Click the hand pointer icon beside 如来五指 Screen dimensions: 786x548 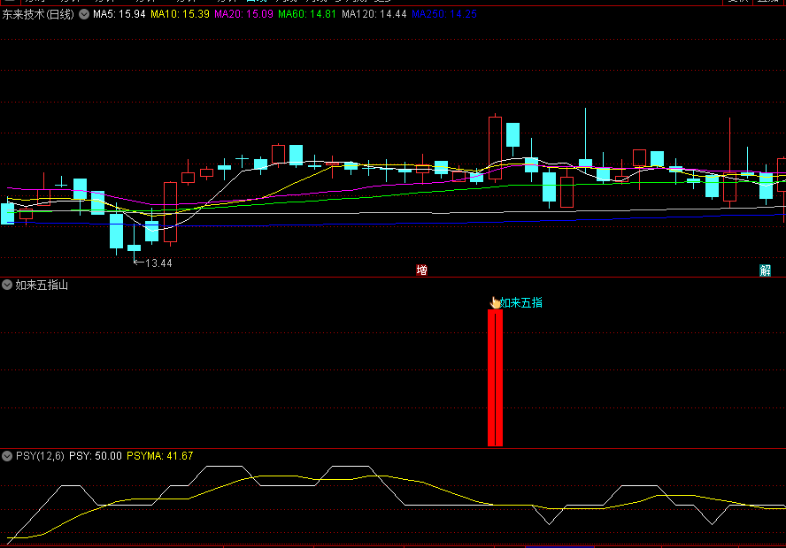click(x=496, y=302)
